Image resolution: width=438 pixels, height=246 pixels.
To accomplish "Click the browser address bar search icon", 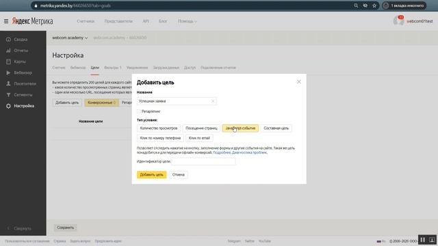I will coord(356,5).
